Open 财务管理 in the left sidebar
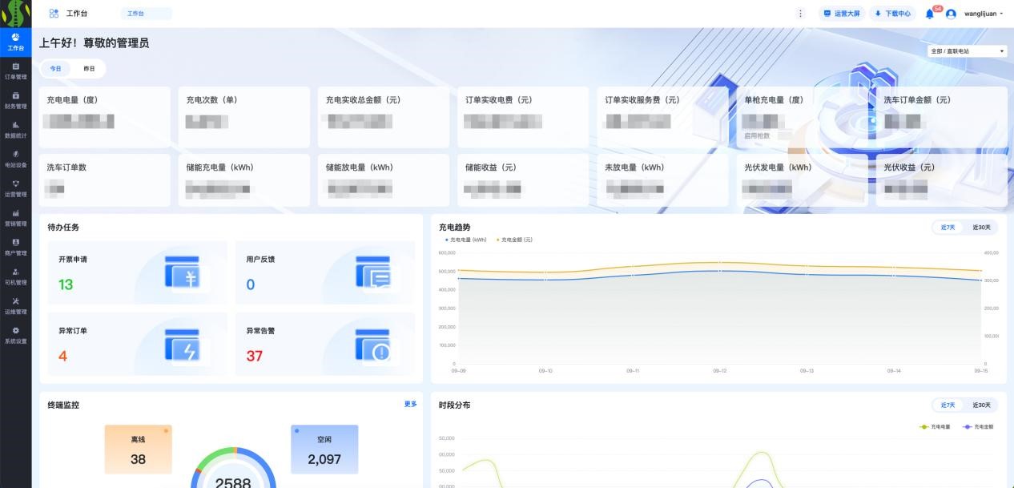 (x=15, y=100)
